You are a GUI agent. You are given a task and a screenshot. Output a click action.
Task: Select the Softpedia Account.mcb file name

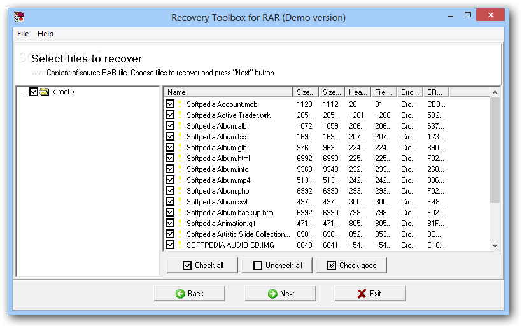[222, 104]
